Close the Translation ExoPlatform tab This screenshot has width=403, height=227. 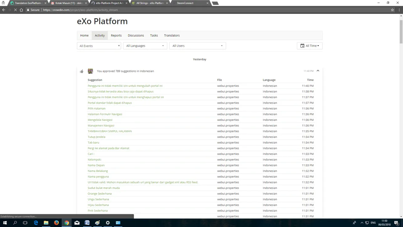(x=45, y=3)
